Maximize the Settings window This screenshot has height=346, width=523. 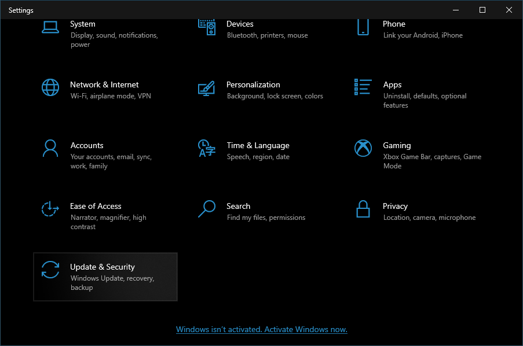coord(482,10)
